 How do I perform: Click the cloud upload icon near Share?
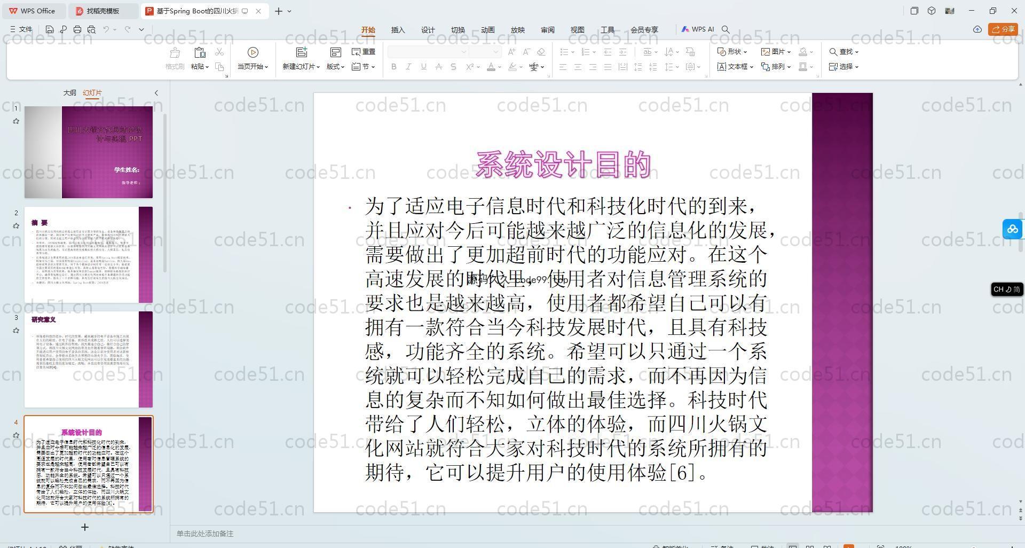pos(977,29)
